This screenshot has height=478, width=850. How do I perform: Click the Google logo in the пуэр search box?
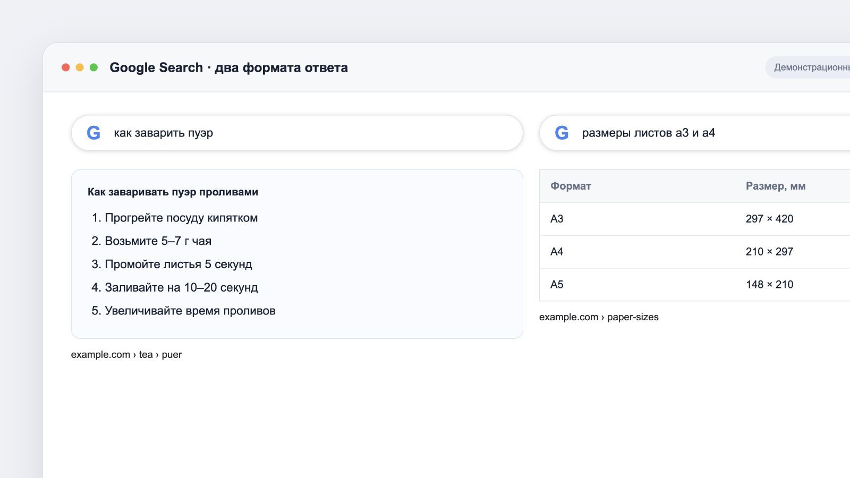point(93,133)
